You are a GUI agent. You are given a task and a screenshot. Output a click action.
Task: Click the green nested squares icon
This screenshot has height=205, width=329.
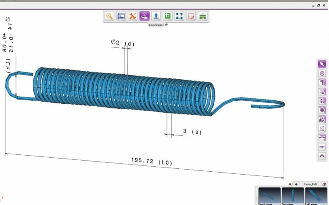(167, 16)
